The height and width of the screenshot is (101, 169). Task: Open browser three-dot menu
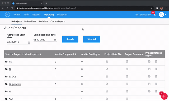pyautogui.click(x=166, y=8)
